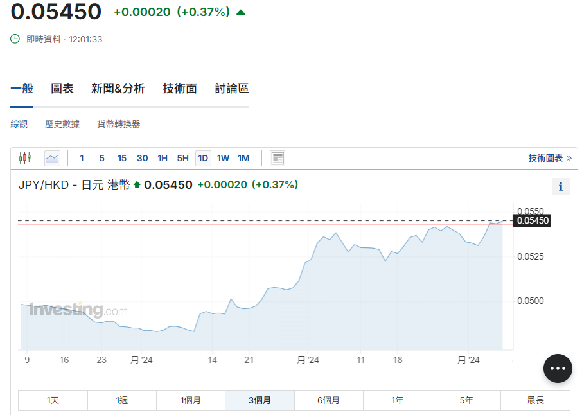Select the 1年 time range
582x415 pixels.
[x=398, y=400]
